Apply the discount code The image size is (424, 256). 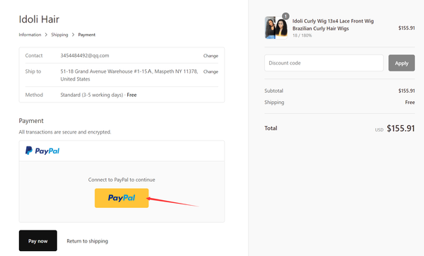click(x=401, y=63)
